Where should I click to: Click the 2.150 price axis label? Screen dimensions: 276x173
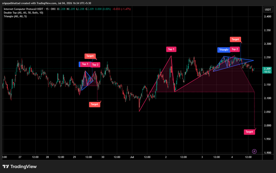pyautogui.click(x=267, y=84)
